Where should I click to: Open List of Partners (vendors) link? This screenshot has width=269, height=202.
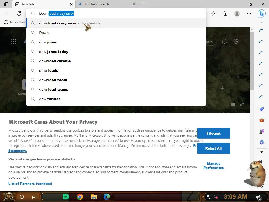30,184
